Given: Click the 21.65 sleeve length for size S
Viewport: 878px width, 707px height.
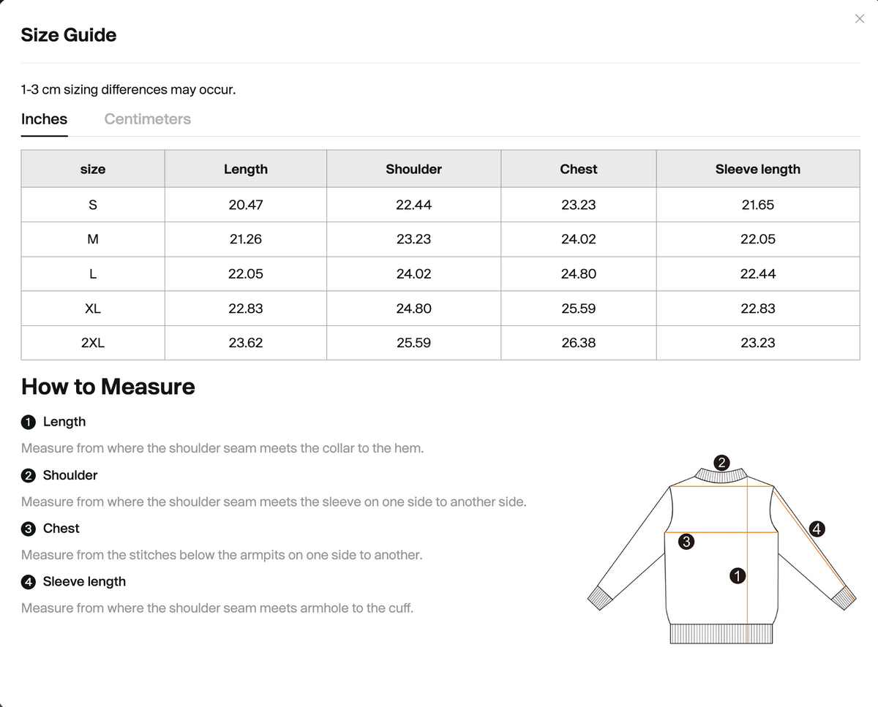Looking at the screenshot, I should coord(758,205).
